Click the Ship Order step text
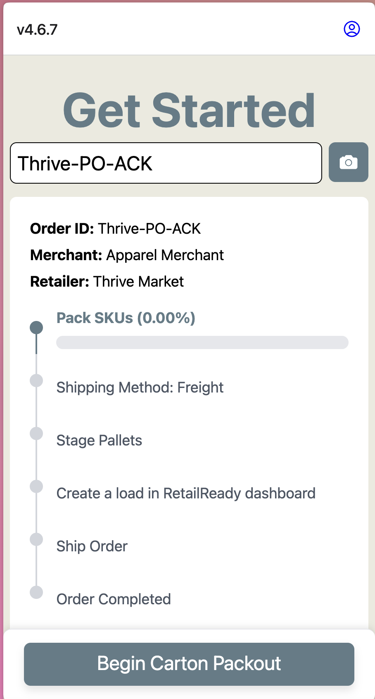375x699 pixels. [92, 546]
